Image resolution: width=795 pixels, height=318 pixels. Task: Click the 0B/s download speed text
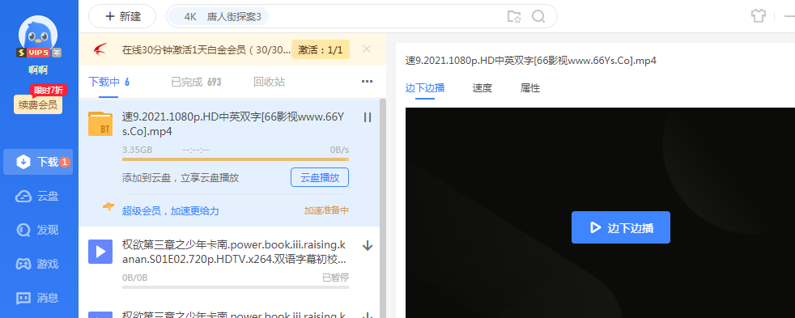coord(339,151)
